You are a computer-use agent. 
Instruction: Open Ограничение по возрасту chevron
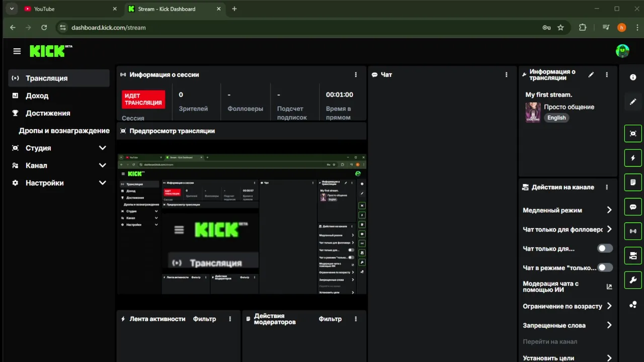[x=609, y=306]
